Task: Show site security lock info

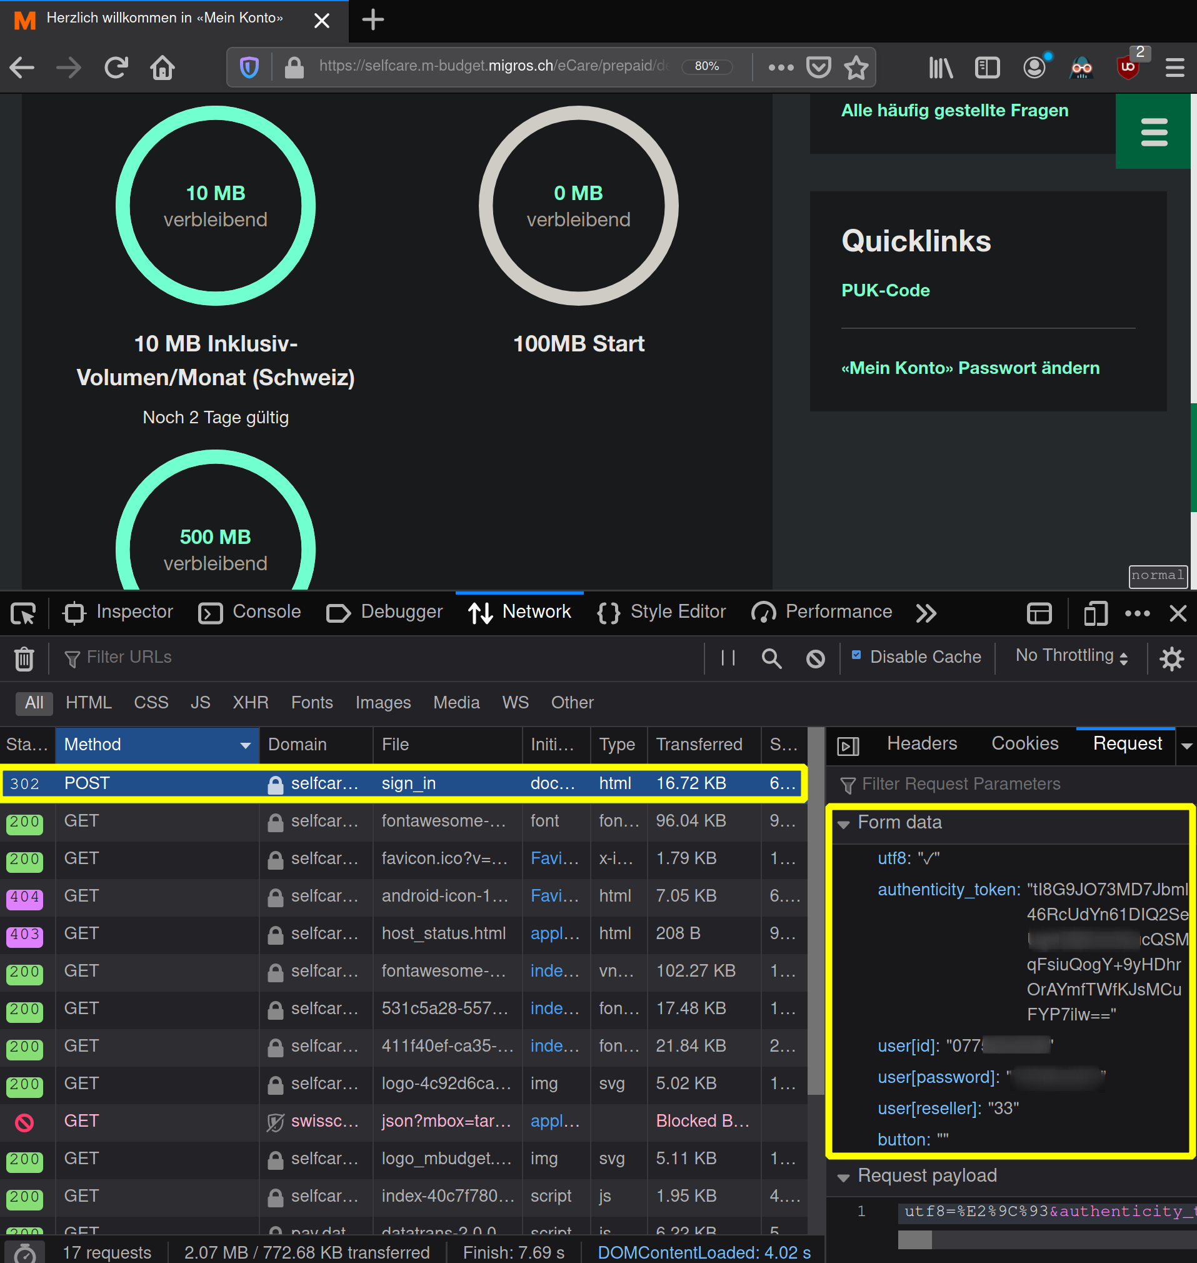Action: pos(294,67)
